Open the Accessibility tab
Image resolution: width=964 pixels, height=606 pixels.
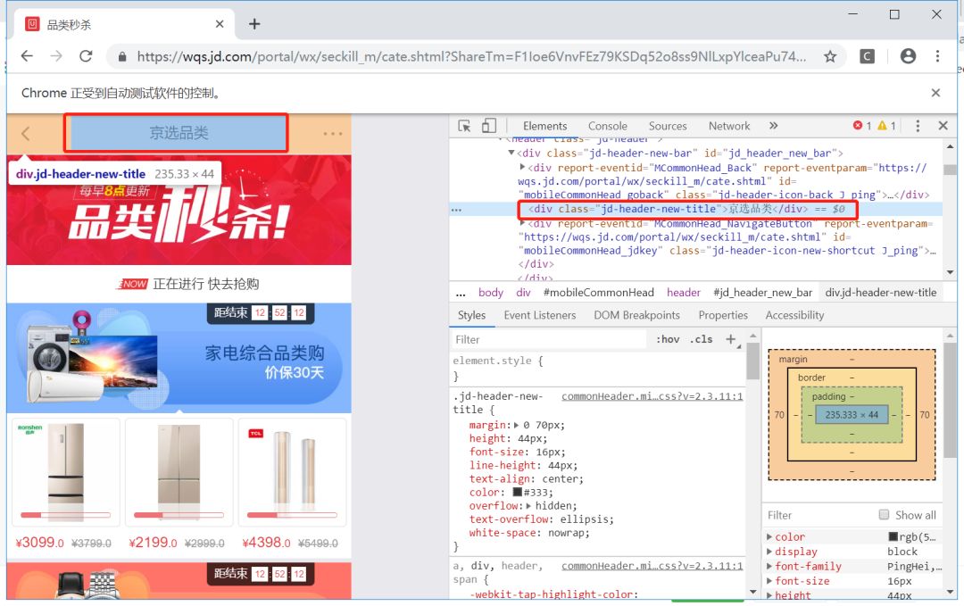[x=794, y=315]
